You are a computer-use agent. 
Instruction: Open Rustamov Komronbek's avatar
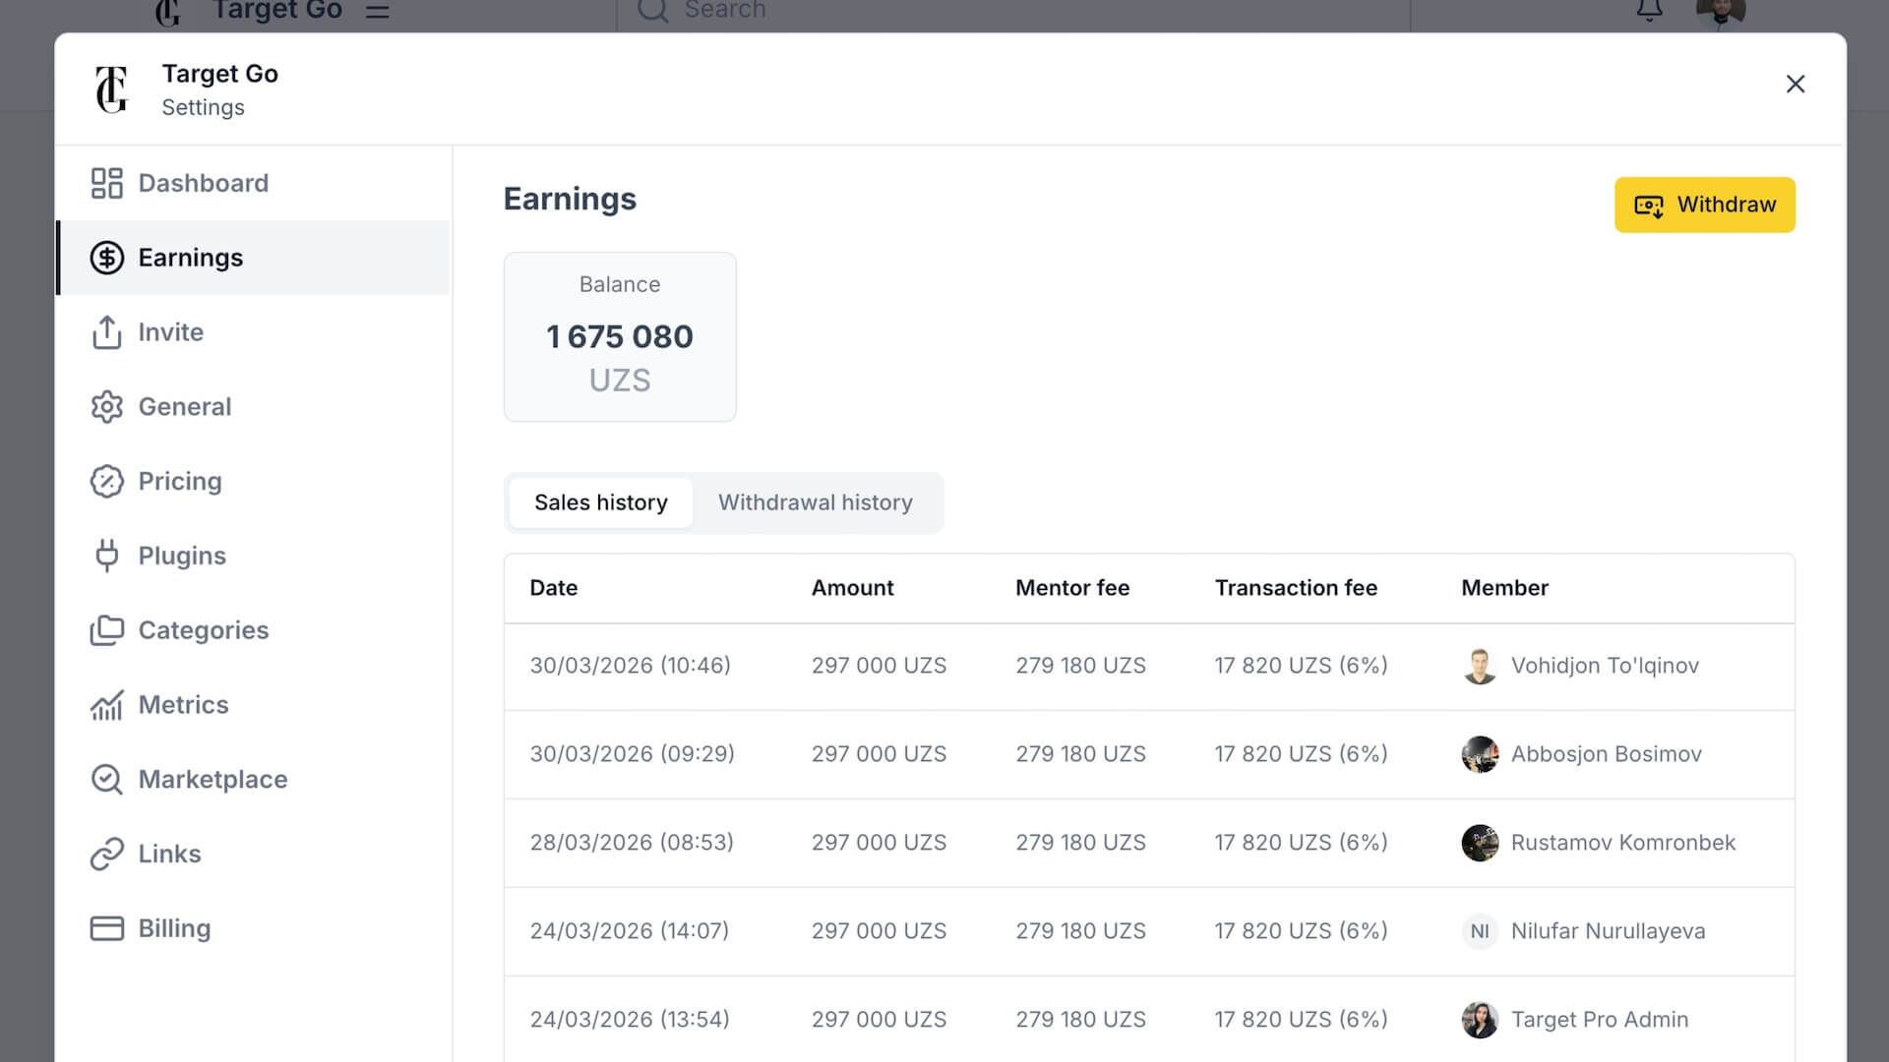click(1480, 843)
